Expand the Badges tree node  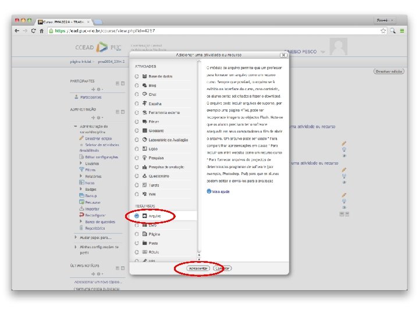pos(81,189)
